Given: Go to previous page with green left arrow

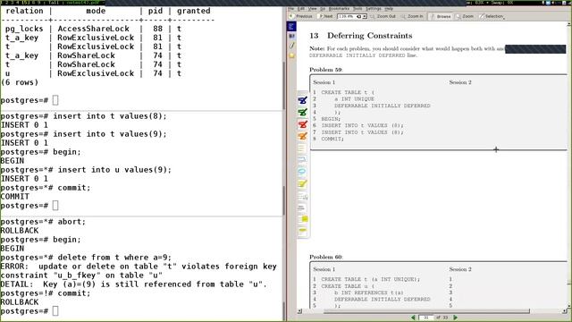Looking at the screenshot, I should (413, 318).
